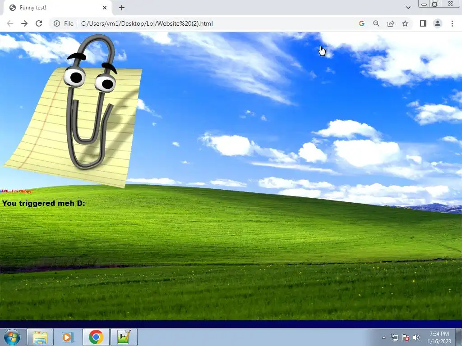Go forward to the next page
The image size is (462, 346).
click(x=24, y=23)
